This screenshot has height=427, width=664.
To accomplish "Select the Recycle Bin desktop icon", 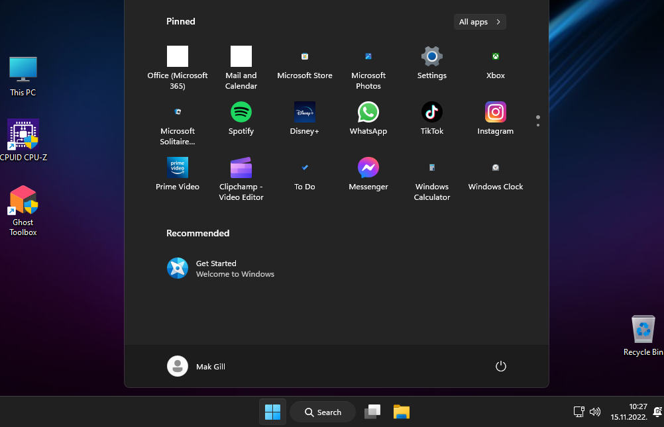I will coord(643,336).
